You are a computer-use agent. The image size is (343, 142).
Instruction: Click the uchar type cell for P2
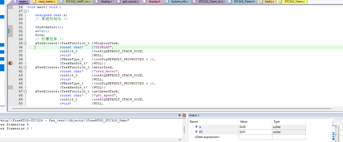pyautogui.click(x=289, y=132)
